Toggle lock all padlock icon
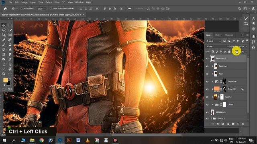Screen dimensions: 257x144 pos(229,52)
